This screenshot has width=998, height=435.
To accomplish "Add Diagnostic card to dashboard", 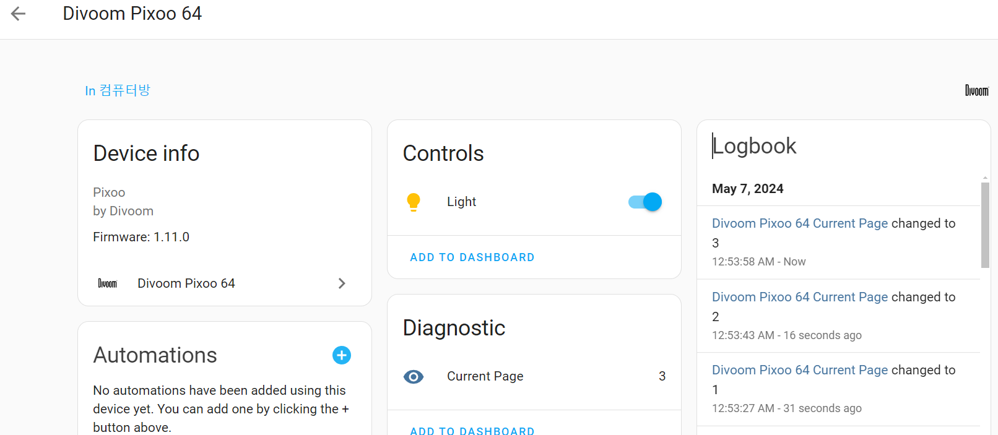I will click(472, 431).
